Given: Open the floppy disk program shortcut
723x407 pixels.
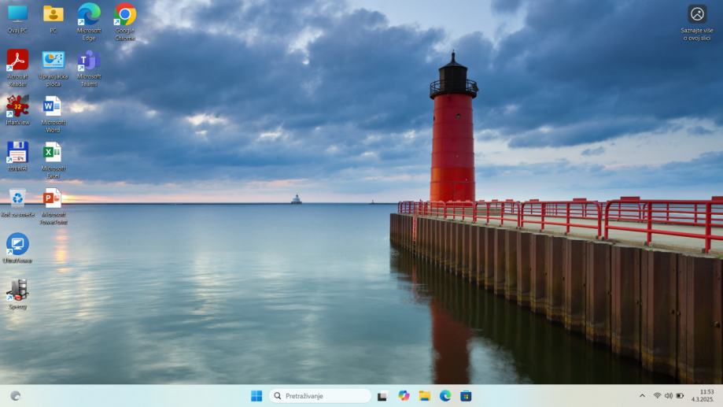Looking at the screenshot, I should [x=17, y=156].
